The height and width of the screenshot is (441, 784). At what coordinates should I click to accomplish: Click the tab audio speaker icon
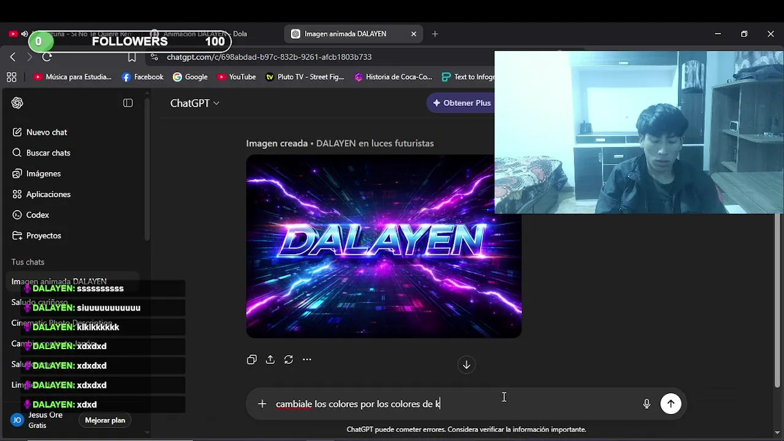click(x=24, y=34)
